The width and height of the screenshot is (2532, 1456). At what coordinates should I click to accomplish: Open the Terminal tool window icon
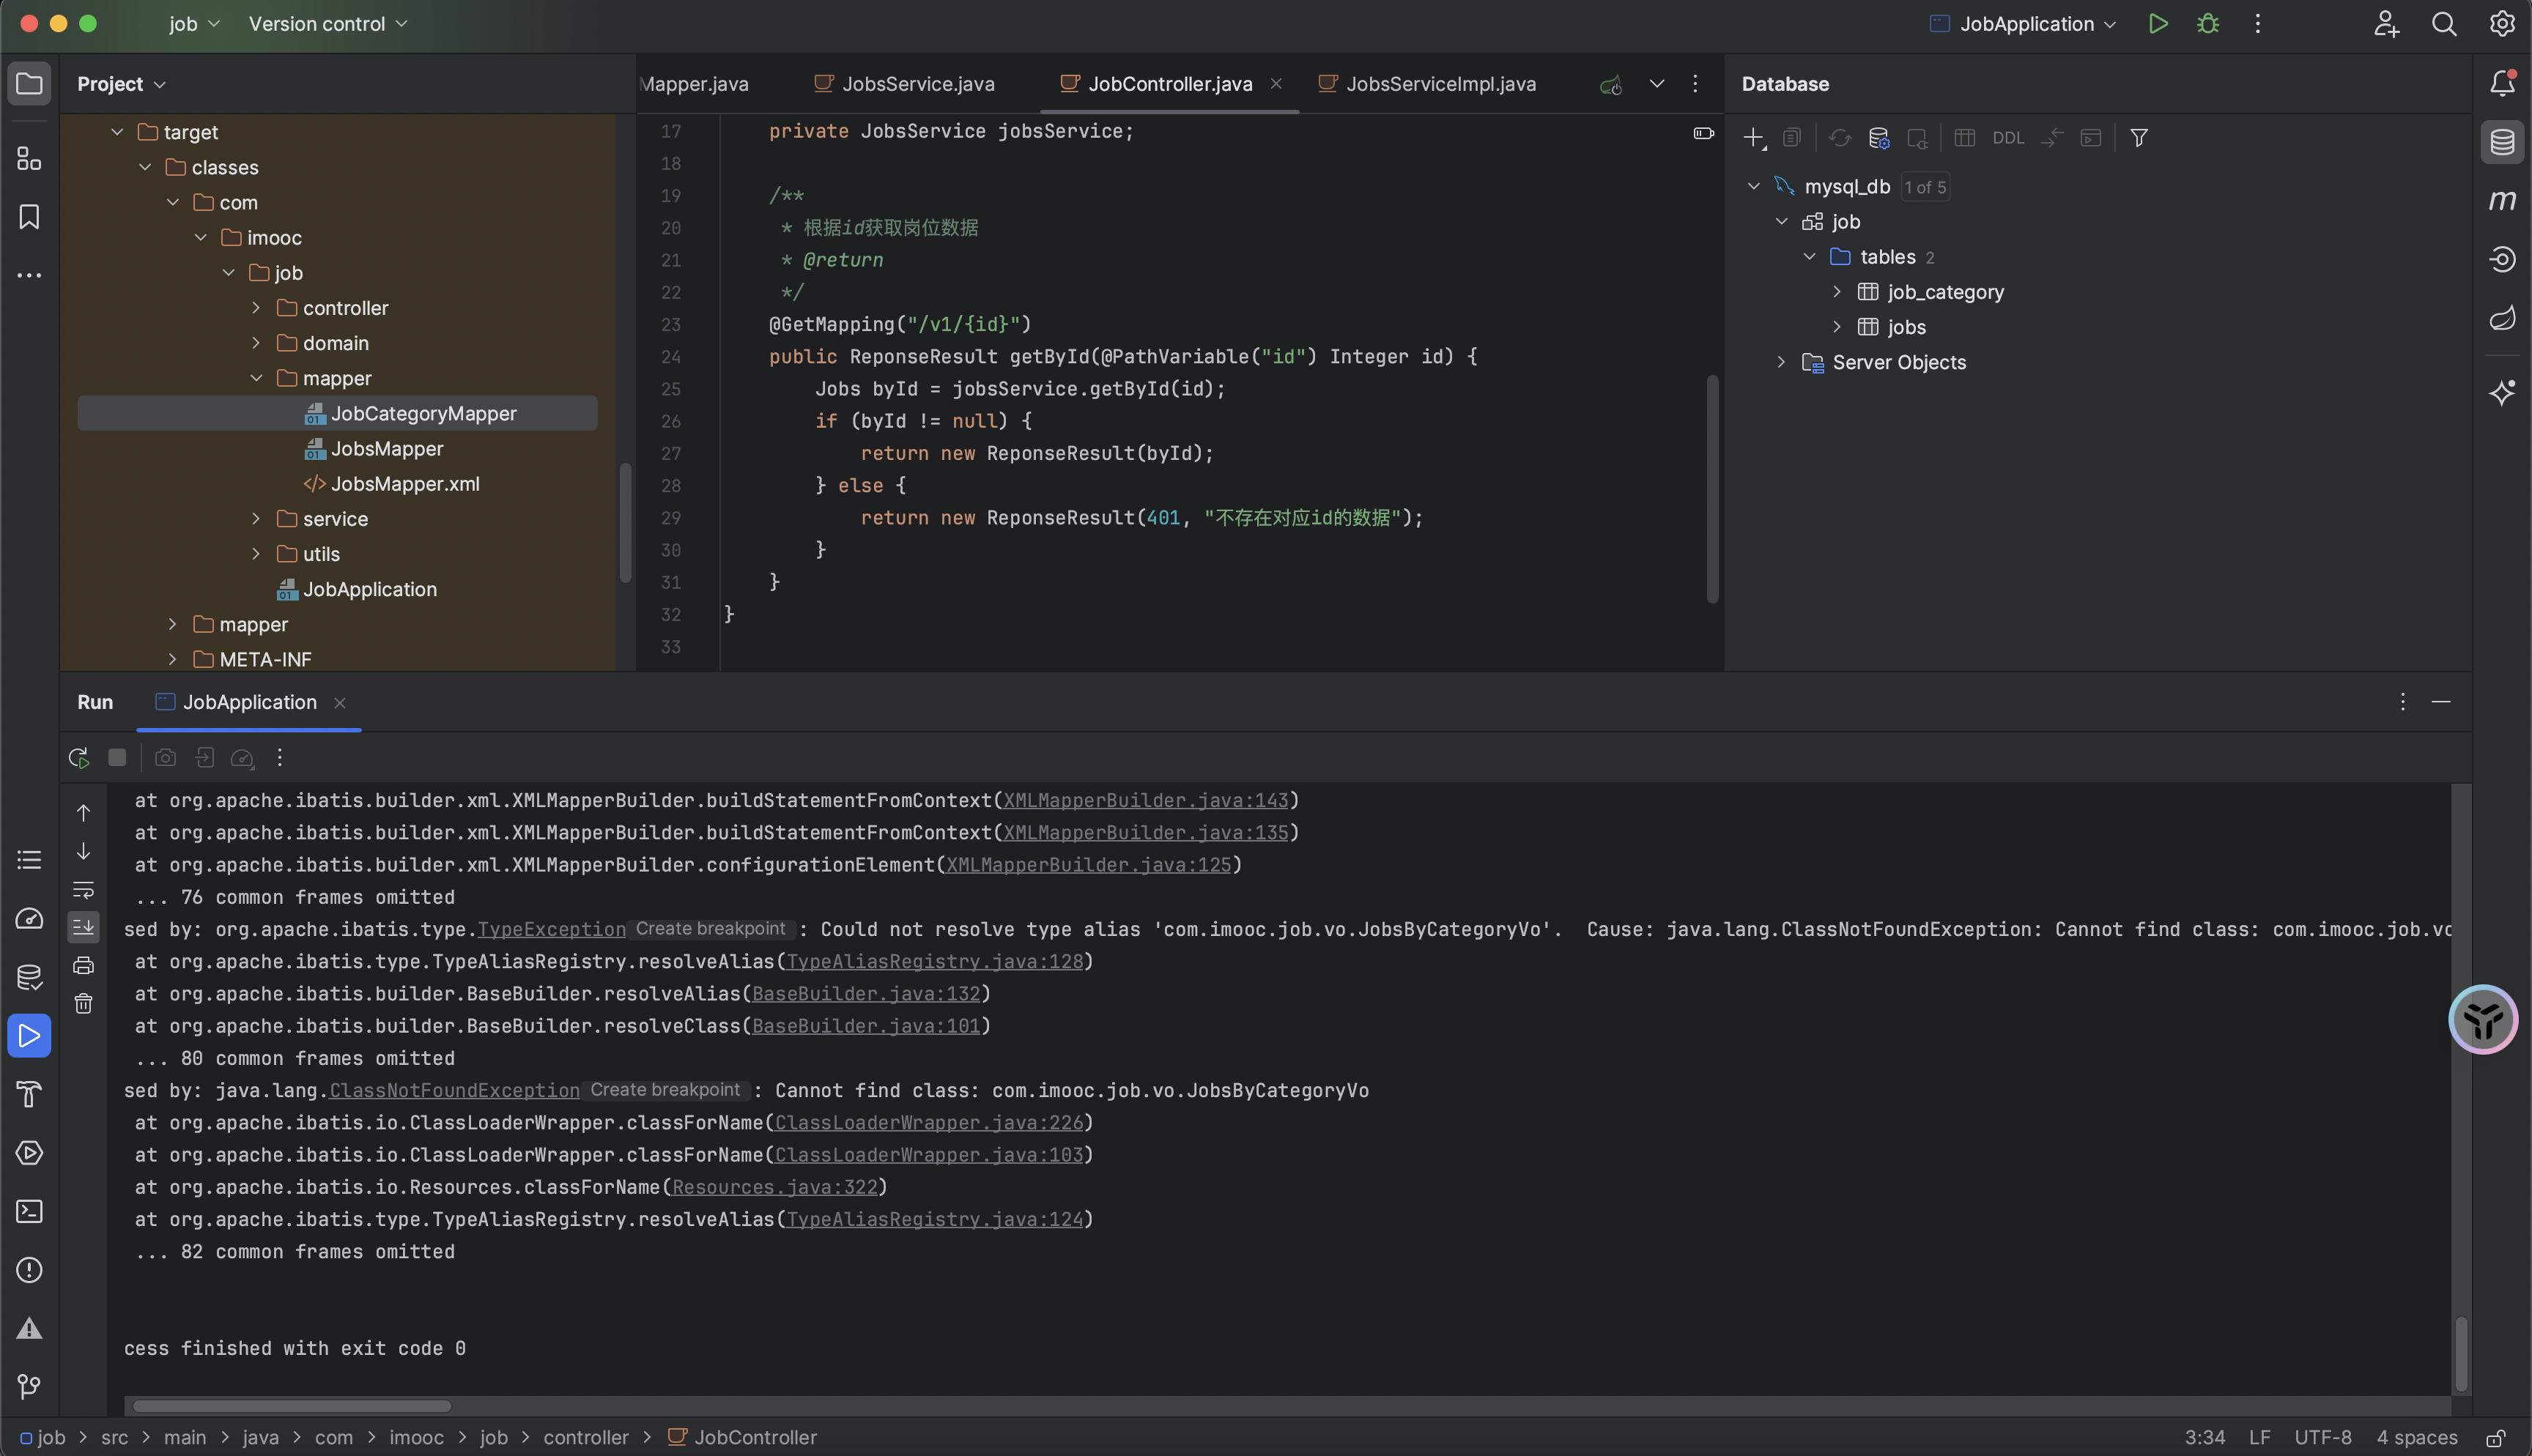(29, 1211)
